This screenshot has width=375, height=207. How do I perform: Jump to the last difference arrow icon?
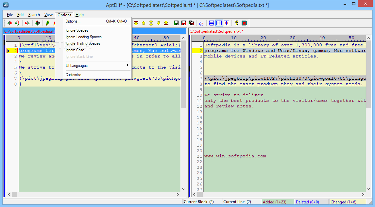point(166,23)
